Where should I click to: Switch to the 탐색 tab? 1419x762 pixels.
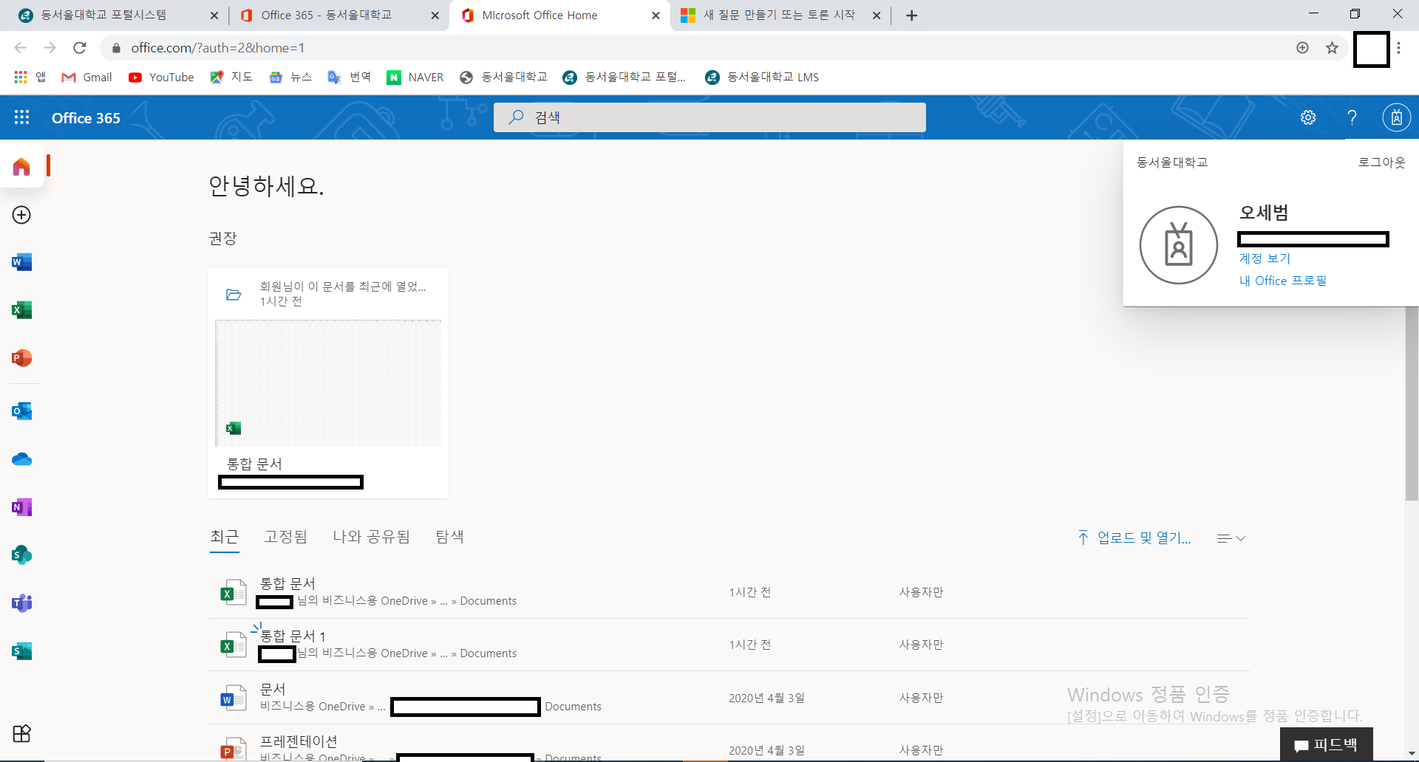tap(449, 537)
